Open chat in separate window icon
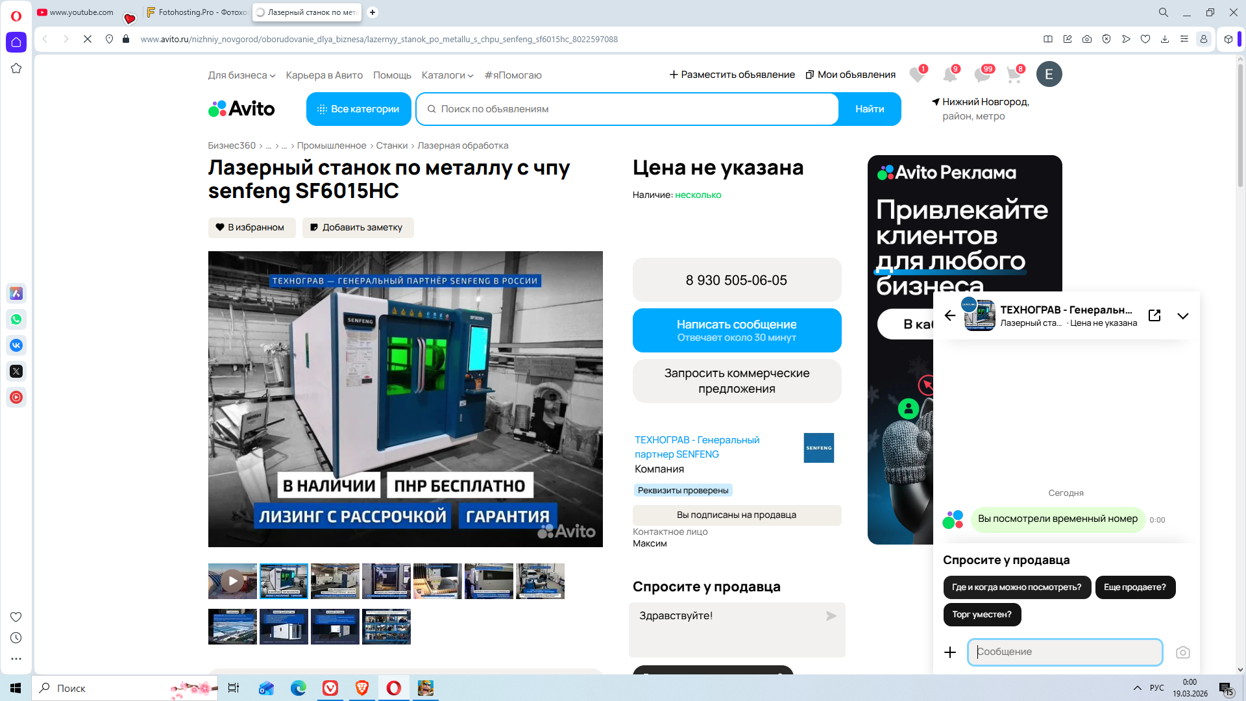 (1154, 315)
